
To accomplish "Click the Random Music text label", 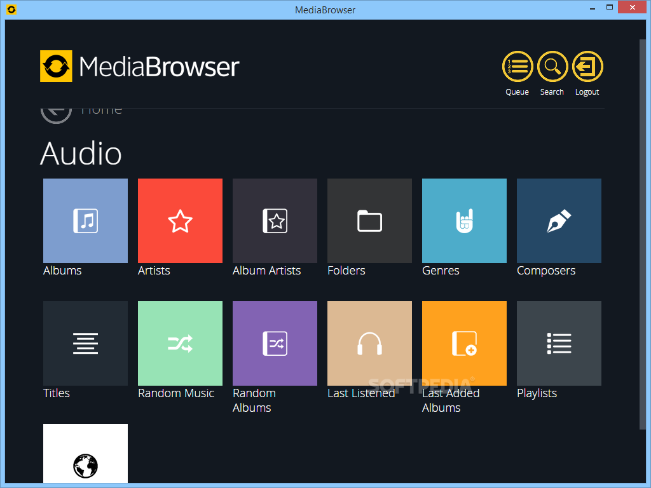I will (x=176, y=393).
